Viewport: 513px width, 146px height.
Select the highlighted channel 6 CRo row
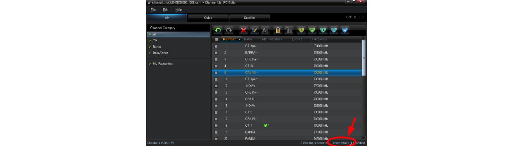pos(287,72)
